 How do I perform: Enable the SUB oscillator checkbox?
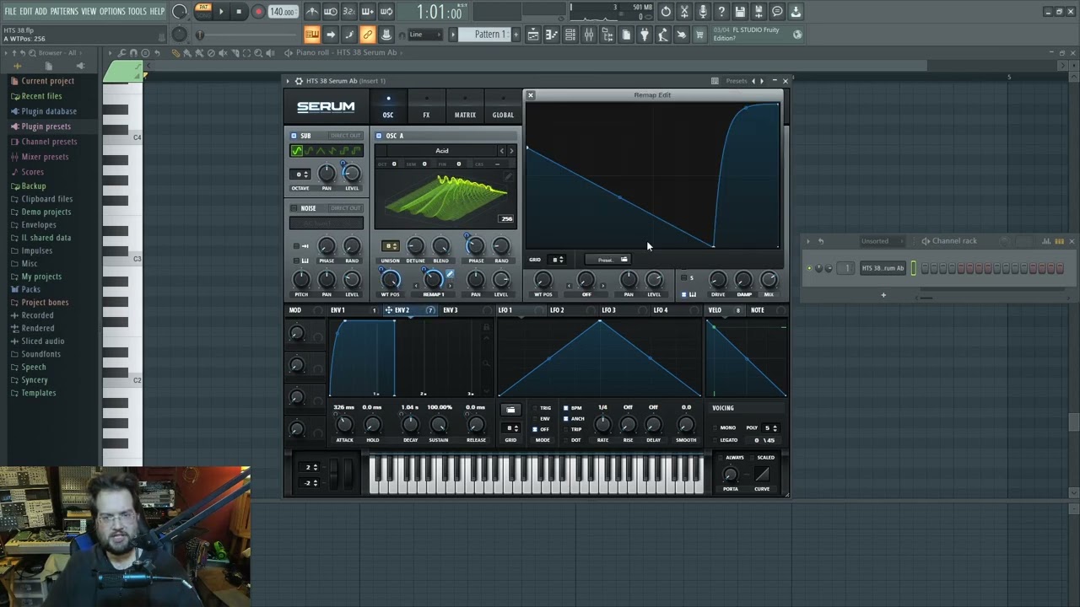[x=294, y=136]
